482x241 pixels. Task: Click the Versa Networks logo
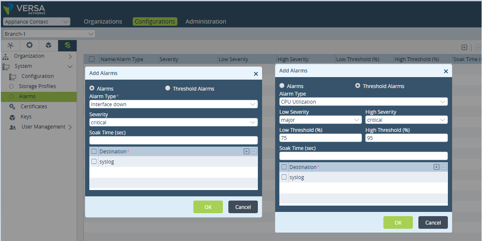pos(24,8)
